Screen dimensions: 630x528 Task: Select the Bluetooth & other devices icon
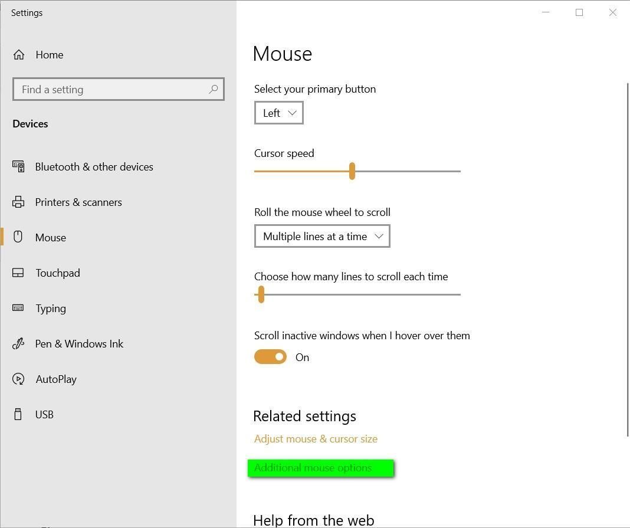[18, 166]
